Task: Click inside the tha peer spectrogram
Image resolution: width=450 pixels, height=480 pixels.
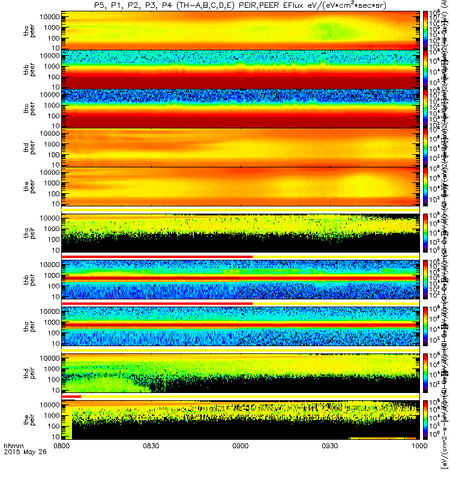Action: (x=241, y=31)
